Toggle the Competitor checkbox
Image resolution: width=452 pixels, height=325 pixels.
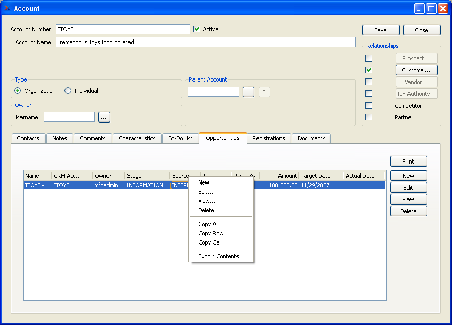[369, 106]
